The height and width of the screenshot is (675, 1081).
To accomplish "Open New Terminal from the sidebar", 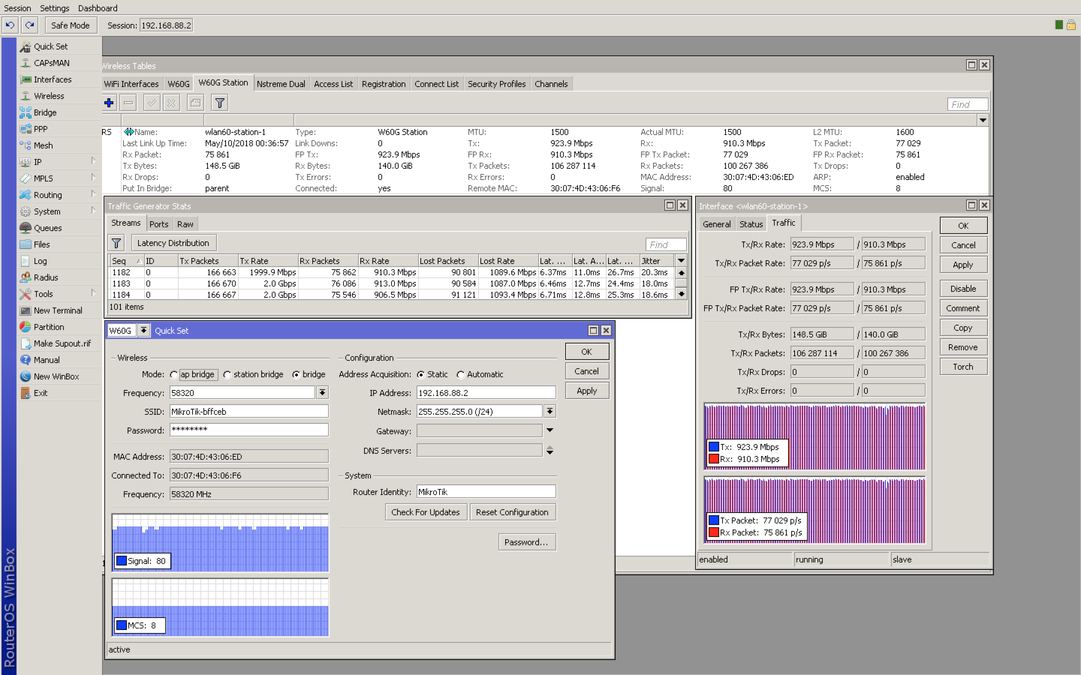I will click(x=58, y=310).
